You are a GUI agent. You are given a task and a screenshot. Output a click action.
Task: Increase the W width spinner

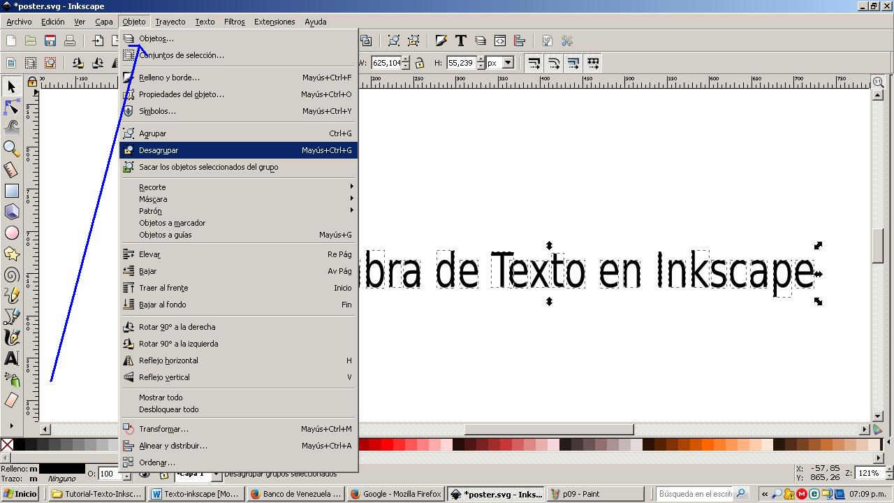tap(406, 60)
